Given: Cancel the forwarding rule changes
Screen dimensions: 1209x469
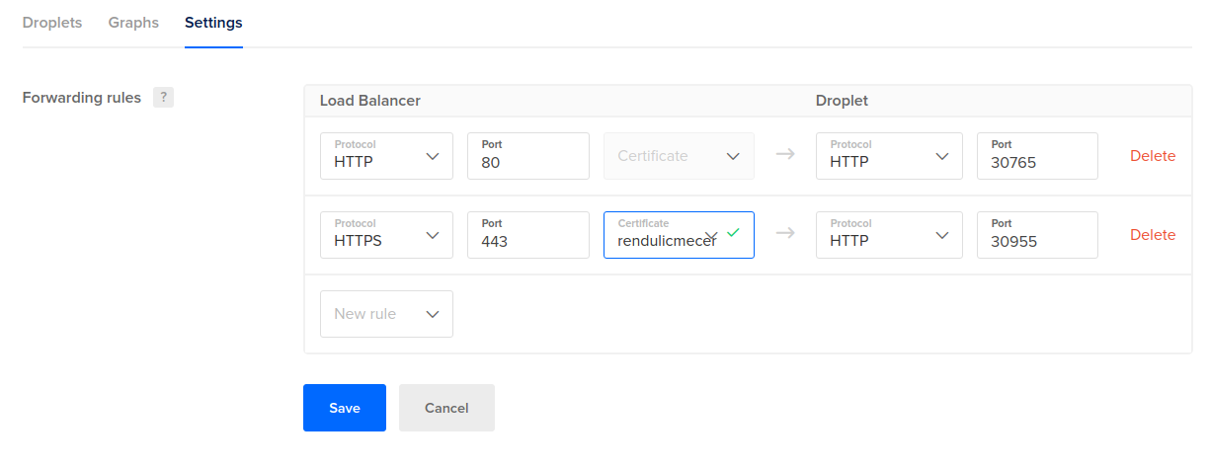Looking at the screenshot, I should pos(446,408).
